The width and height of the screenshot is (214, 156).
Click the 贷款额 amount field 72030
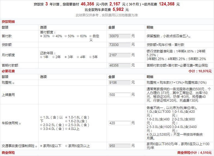(x=119, y=45)
